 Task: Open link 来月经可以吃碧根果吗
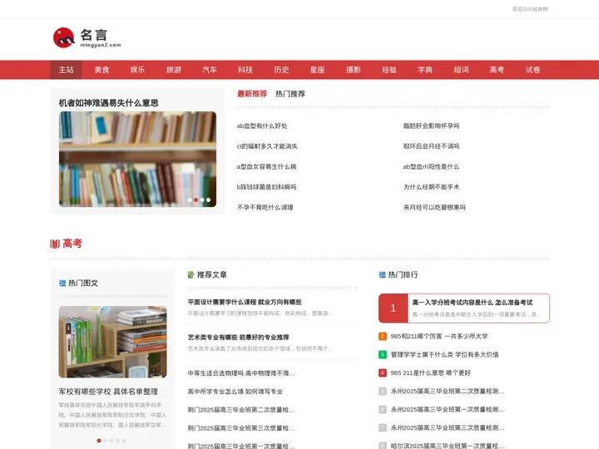[434, 207]
